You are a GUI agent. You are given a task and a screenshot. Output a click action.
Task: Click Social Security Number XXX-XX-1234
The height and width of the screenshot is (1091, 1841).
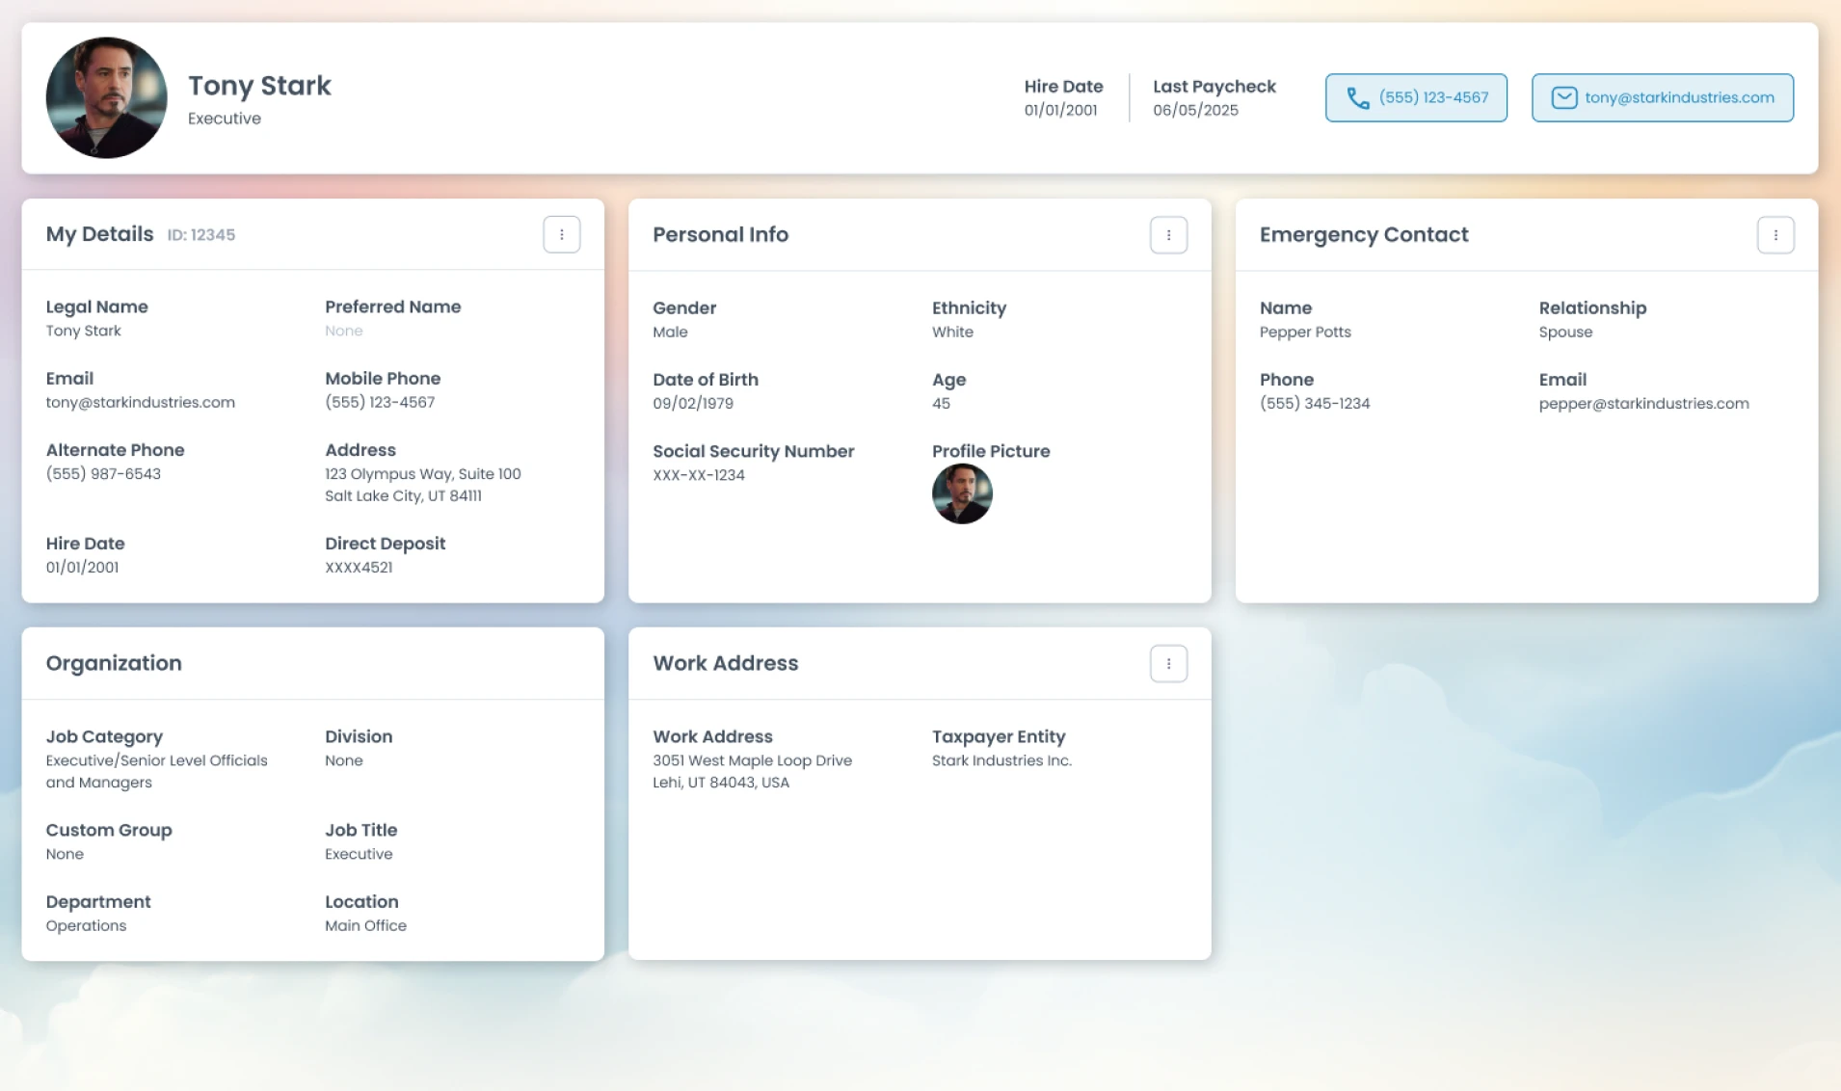coord(698,474)
